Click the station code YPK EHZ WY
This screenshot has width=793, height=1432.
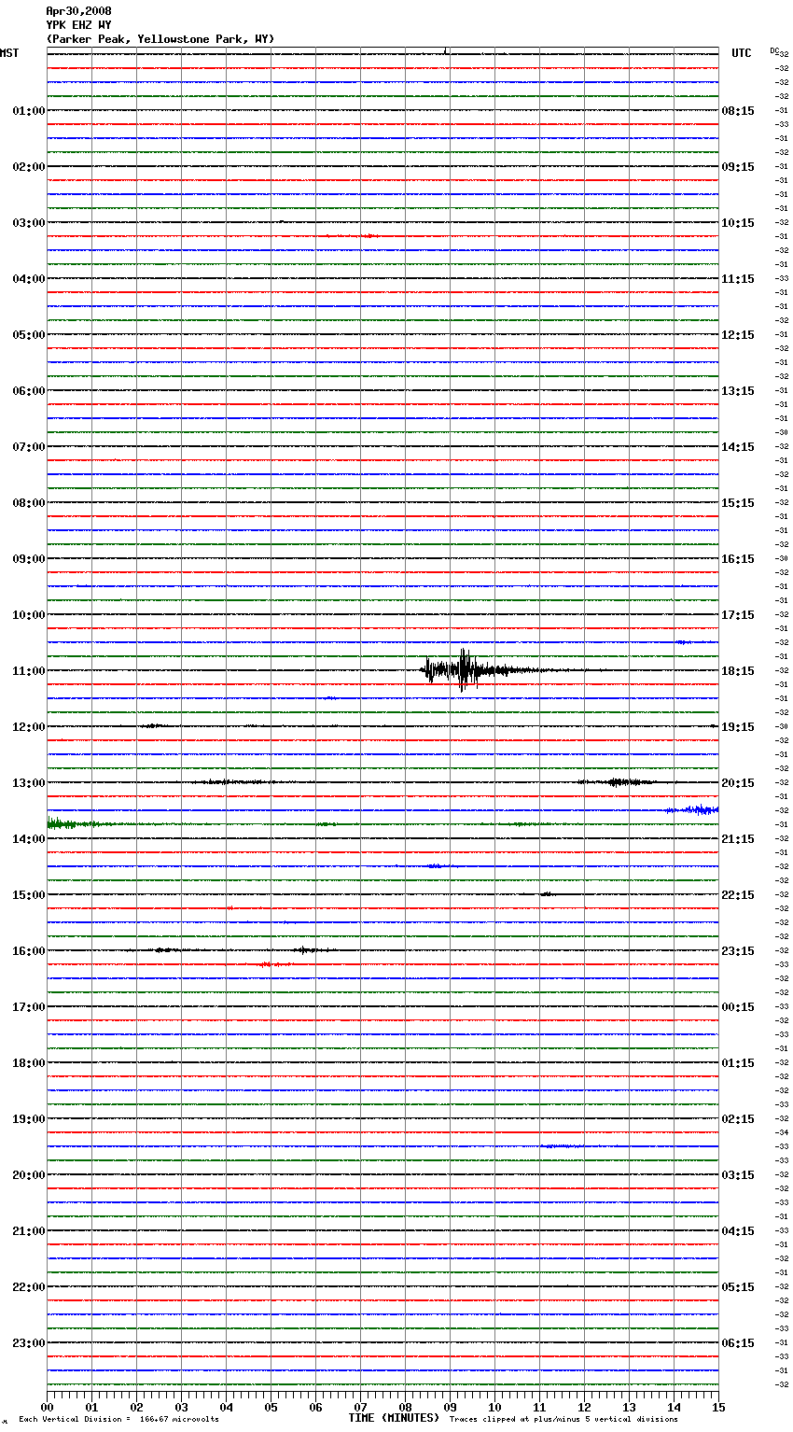point(78,25)
